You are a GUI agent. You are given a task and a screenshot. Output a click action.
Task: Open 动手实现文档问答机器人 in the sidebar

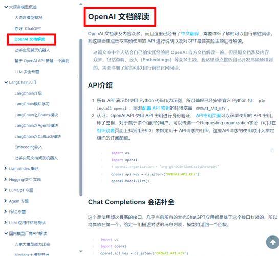coord(36,158)
